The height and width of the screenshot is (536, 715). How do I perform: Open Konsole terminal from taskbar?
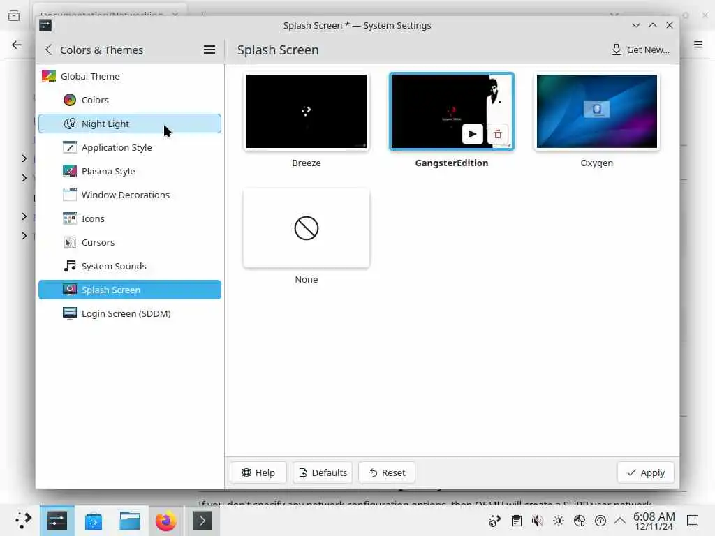click(x=202, y=521)
